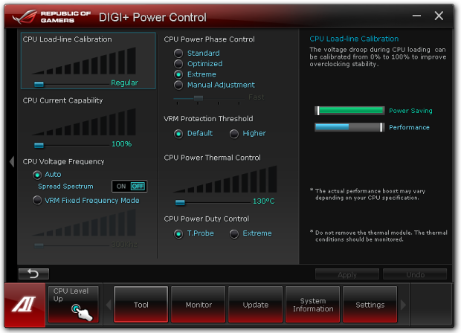The width and height of the screenshot is (461, 333).
Task: Click the Performance blue bar
Action: click(x=349, y=127)
